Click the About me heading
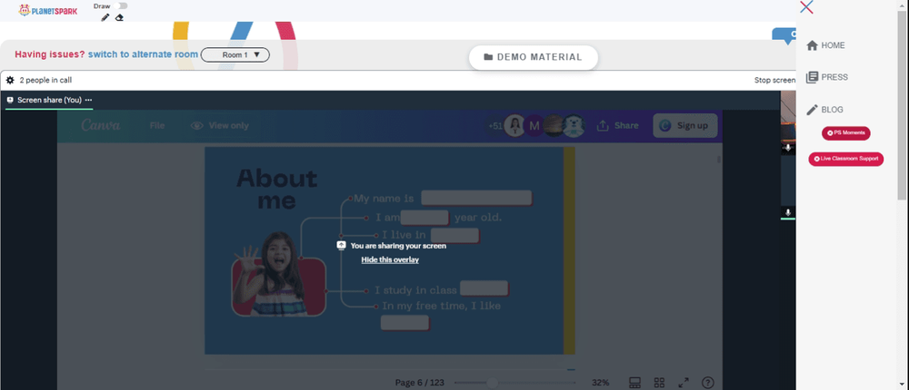 [x=276, y=190]
